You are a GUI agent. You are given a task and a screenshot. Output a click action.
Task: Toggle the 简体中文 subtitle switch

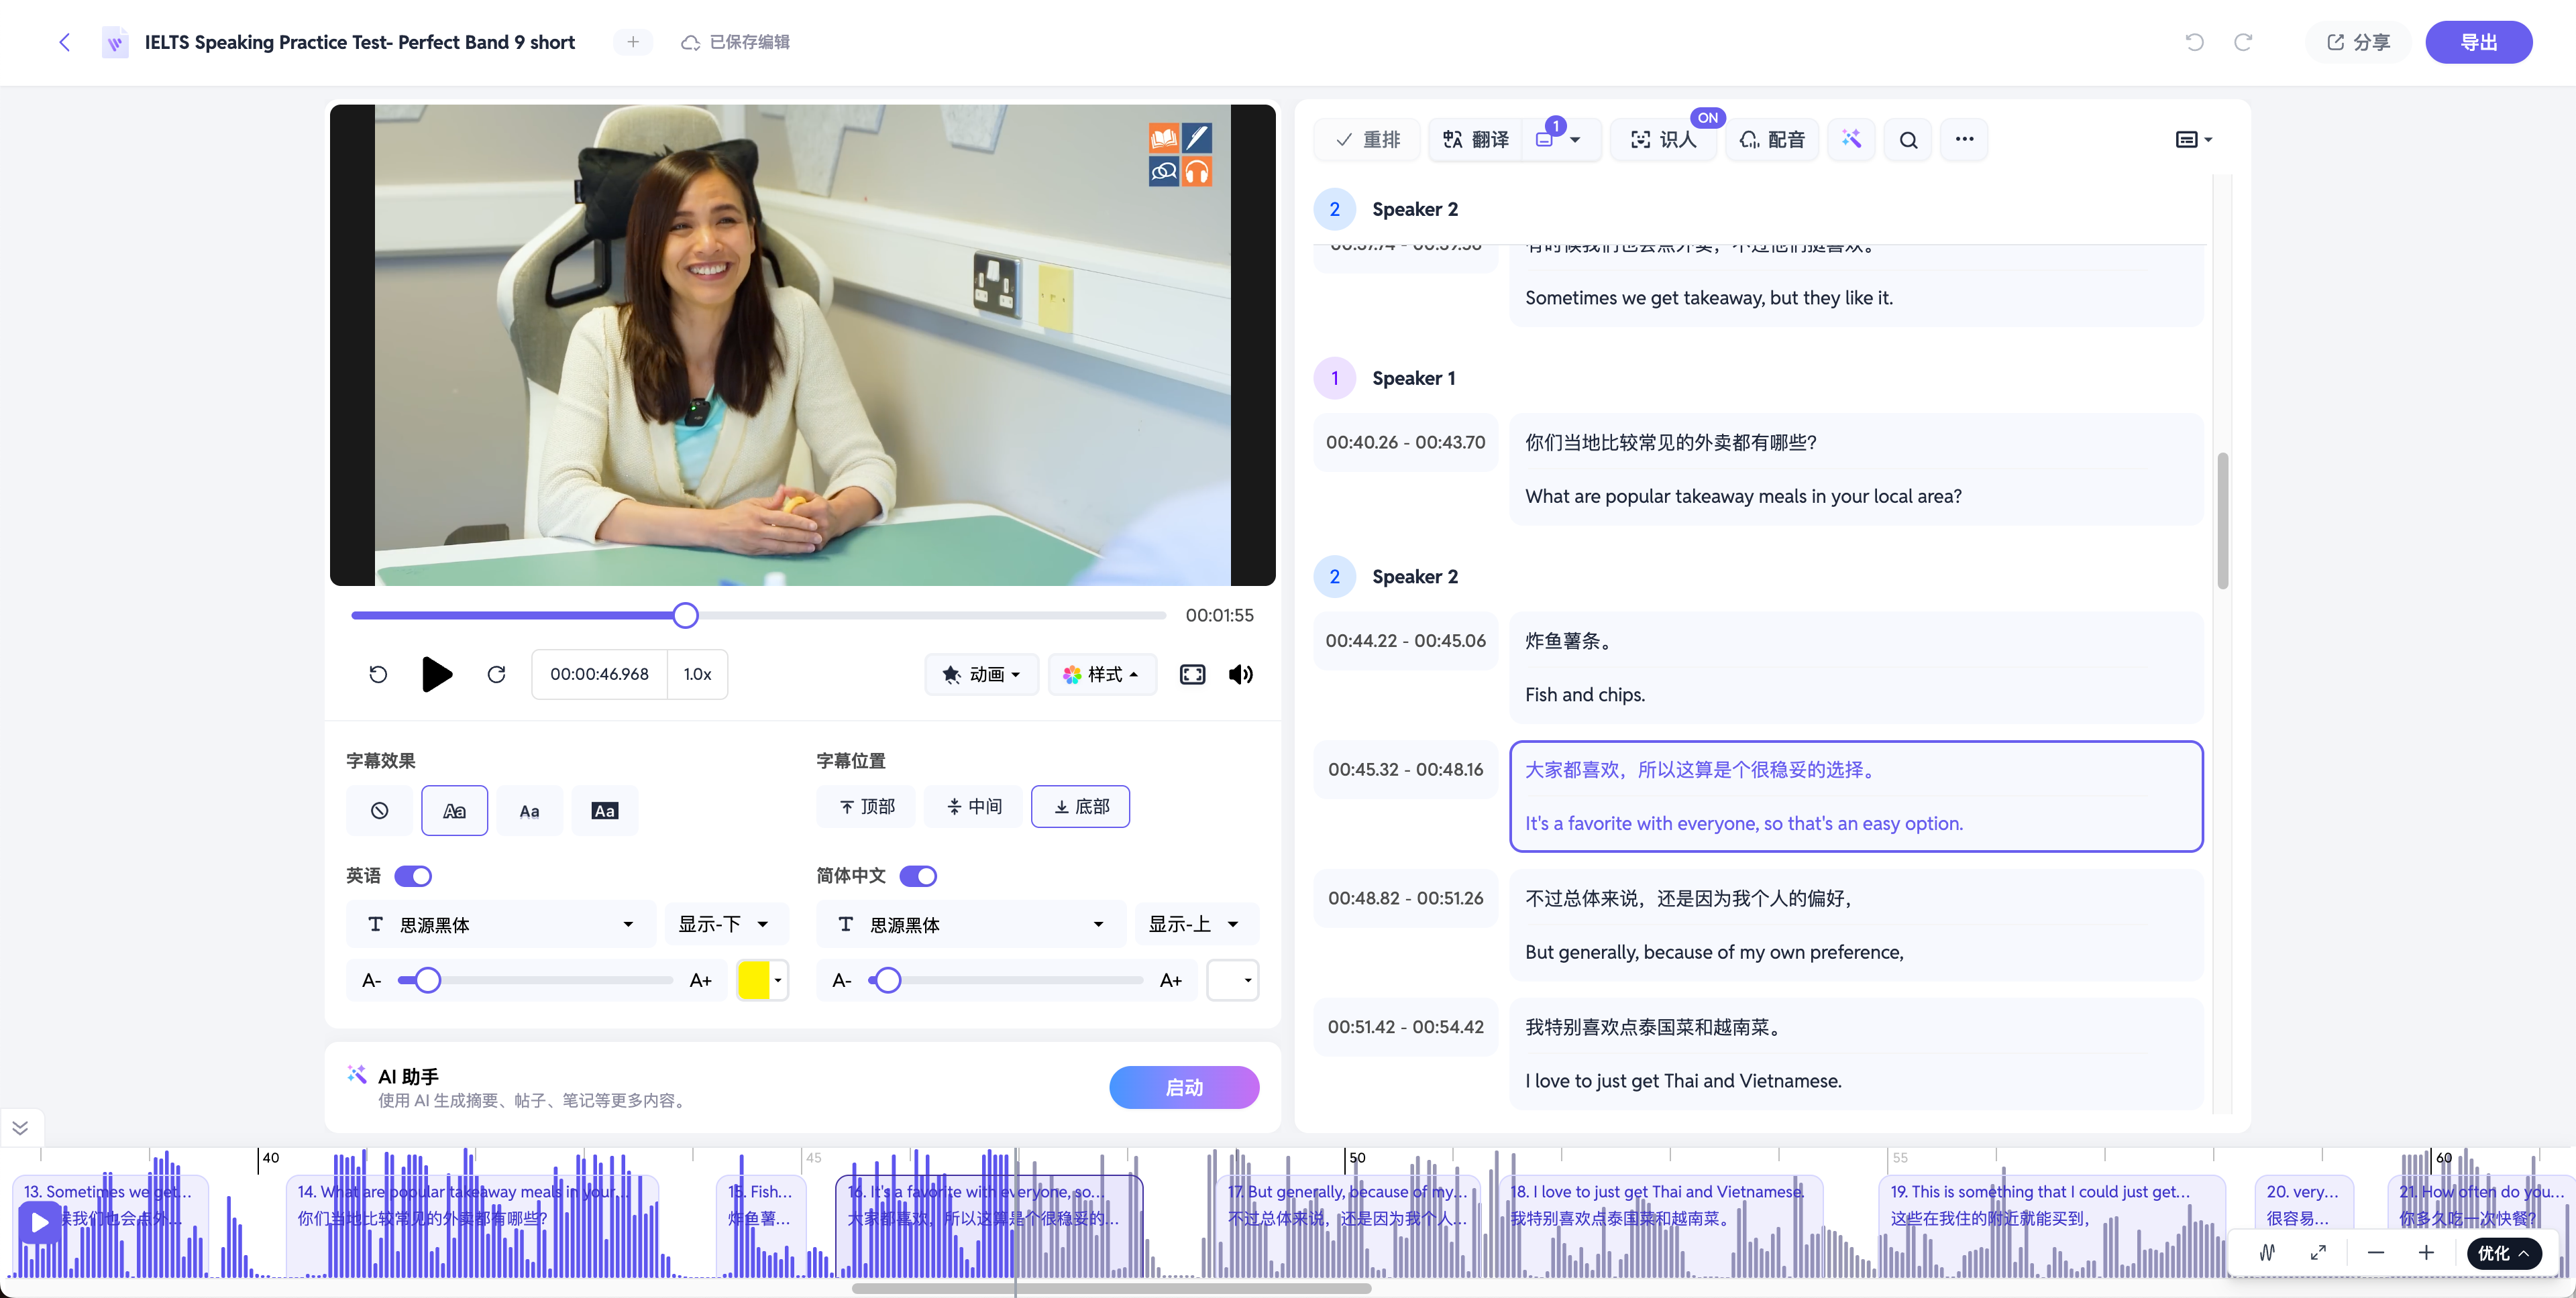[918, 876]
